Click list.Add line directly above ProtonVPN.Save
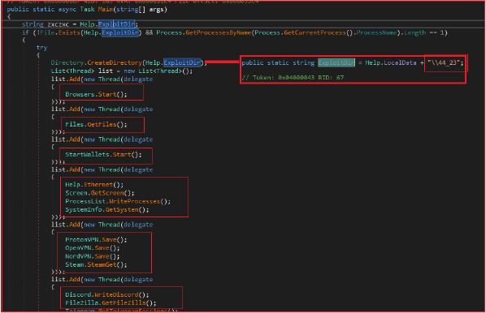This screenshot has height=313, width=486. [102, 225]
